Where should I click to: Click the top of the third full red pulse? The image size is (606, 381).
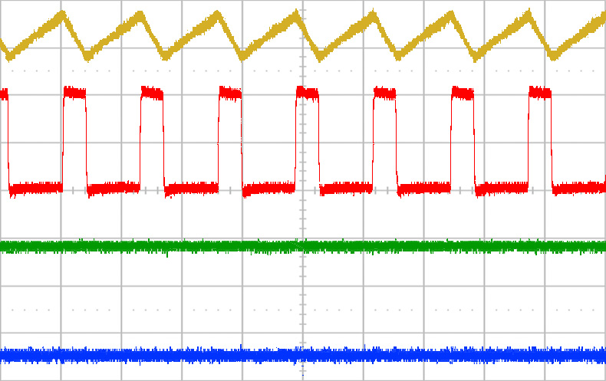tap(230, 93)
